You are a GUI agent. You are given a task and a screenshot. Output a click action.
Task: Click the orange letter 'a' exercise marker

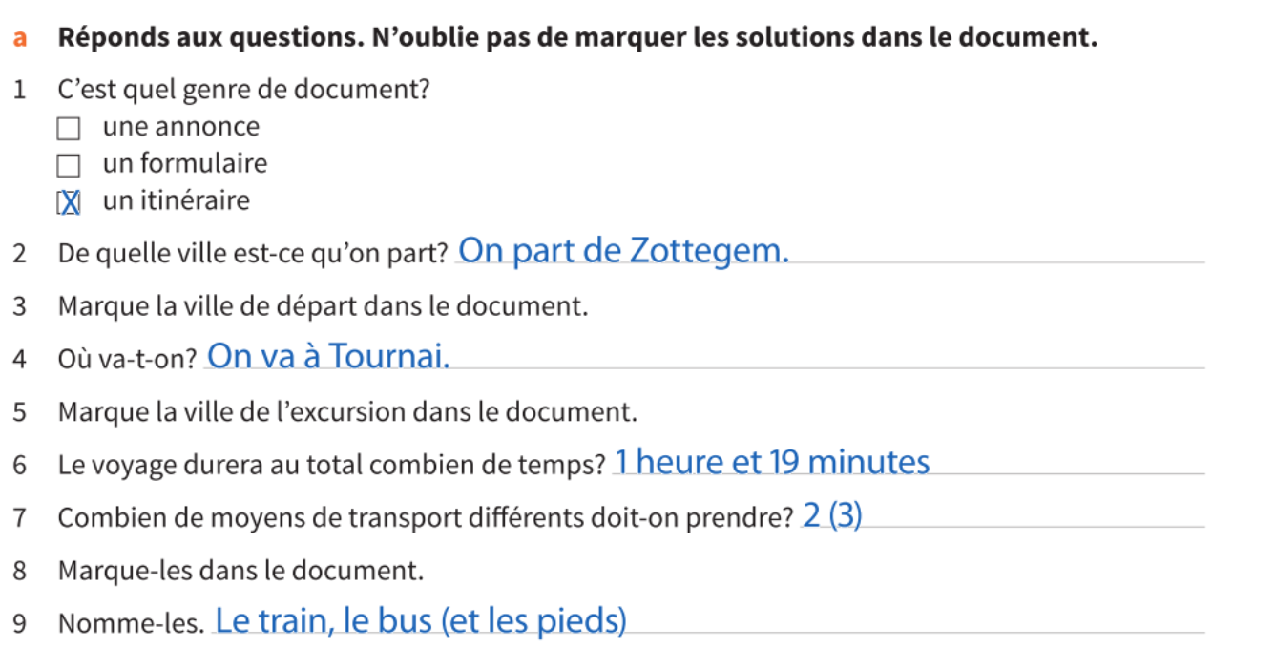click(x=20, y=40)
